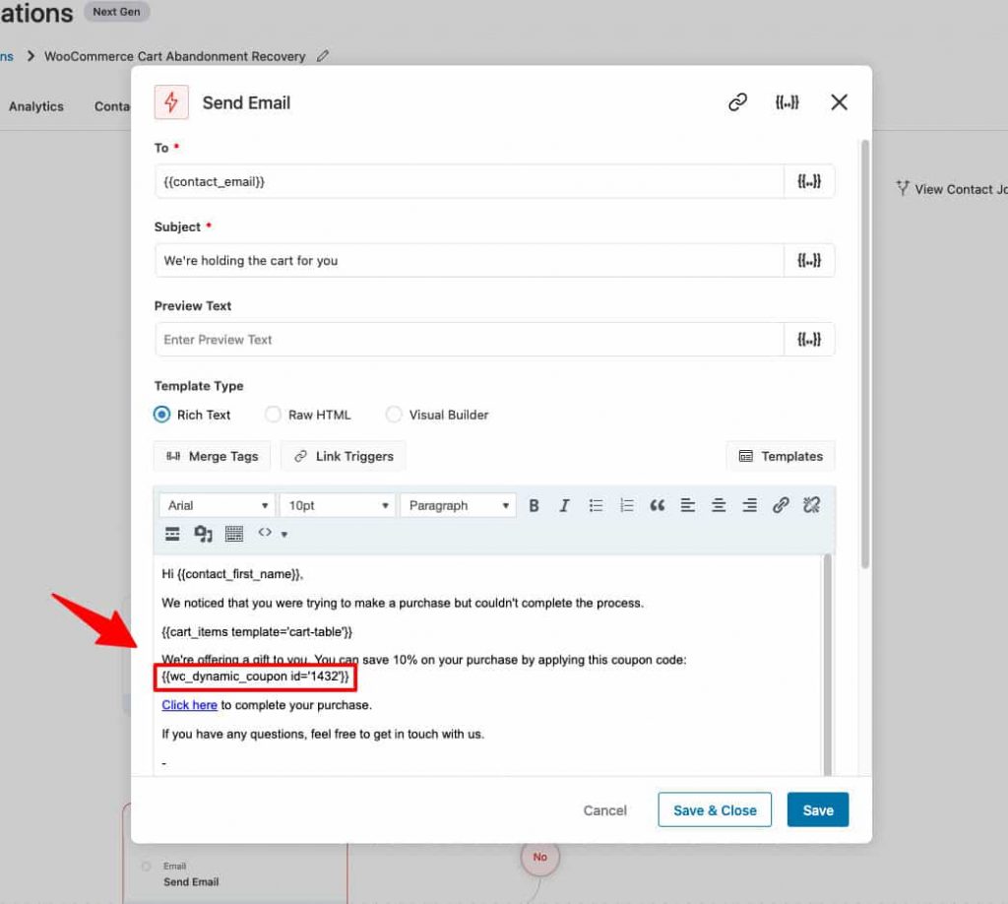This screenshot has width=1008, height=904.
Task: Insert a bulleted list
Action: (x=596, y=505)
